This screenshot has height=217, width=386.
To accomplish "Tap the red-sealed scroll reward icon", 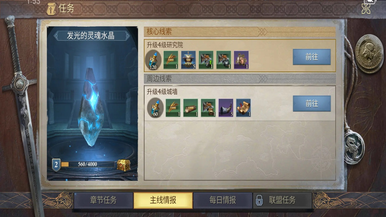I will click(243, 108).
